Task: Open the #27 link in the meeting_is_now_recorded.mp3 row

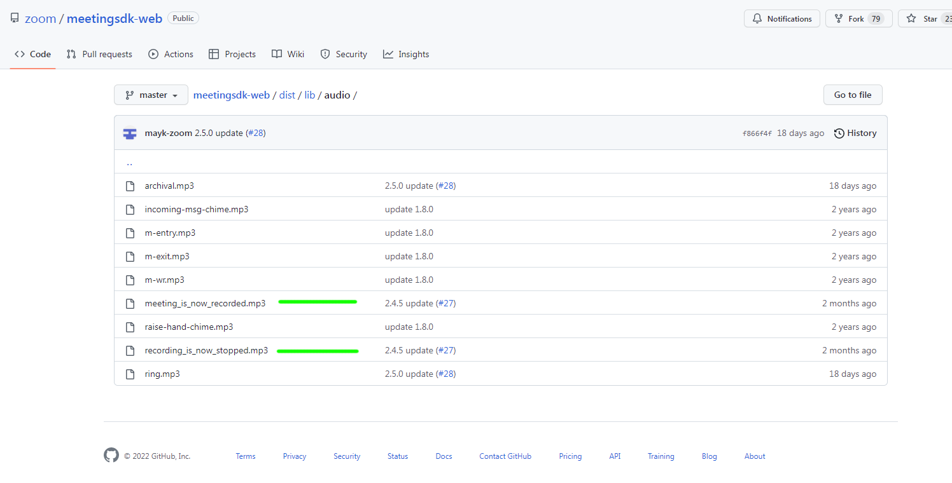Action: [x=445, y=304]
